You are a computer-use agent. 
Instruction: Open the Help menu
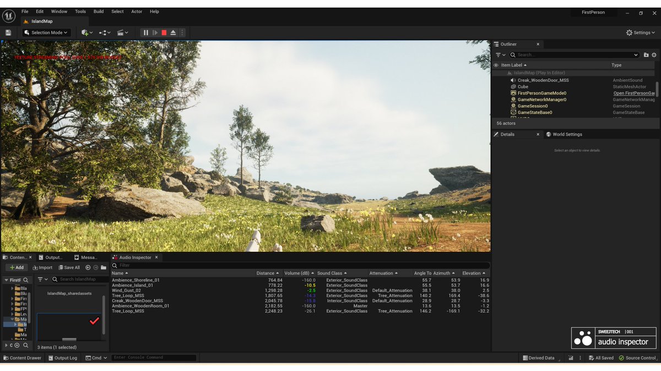pyautogui.click(x=154, y=12)
